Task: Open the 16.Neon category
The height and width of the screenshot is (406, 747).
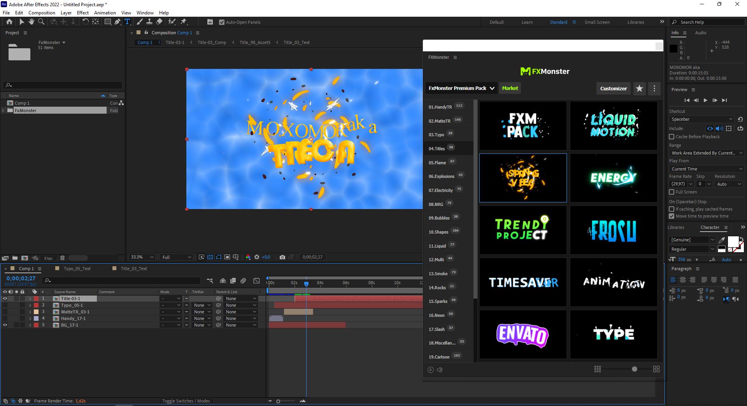Action: point(437,315)
